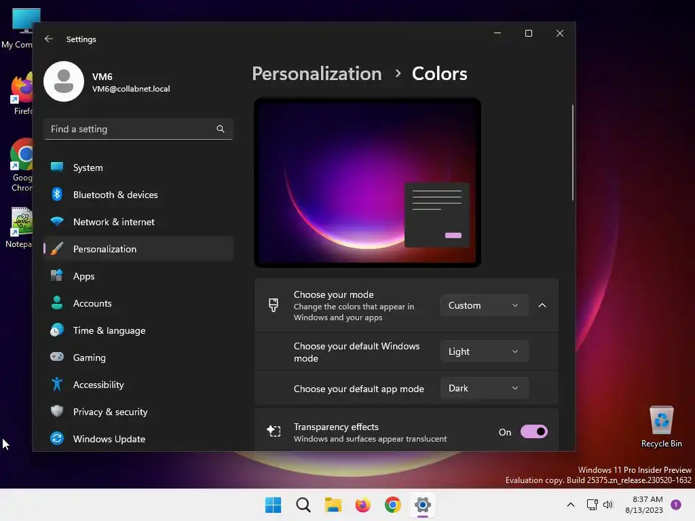Open Gaming settings page
The width and height of the screenshot is (695, 521).
pos(138,357)
